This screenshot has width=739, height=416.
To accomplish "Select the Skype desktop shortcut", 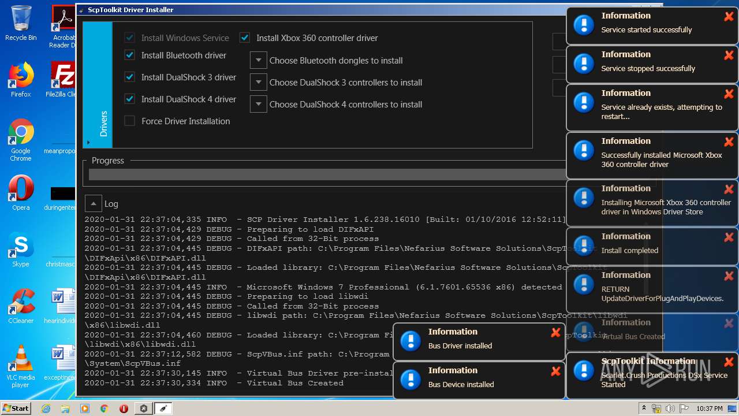I will tap(21, 250).
